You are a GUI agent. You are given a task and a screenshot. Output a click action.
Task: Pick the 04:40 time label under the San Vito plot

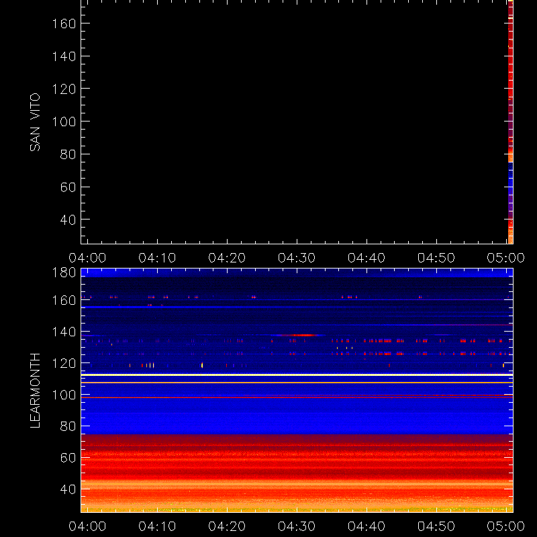click(367, 258)
